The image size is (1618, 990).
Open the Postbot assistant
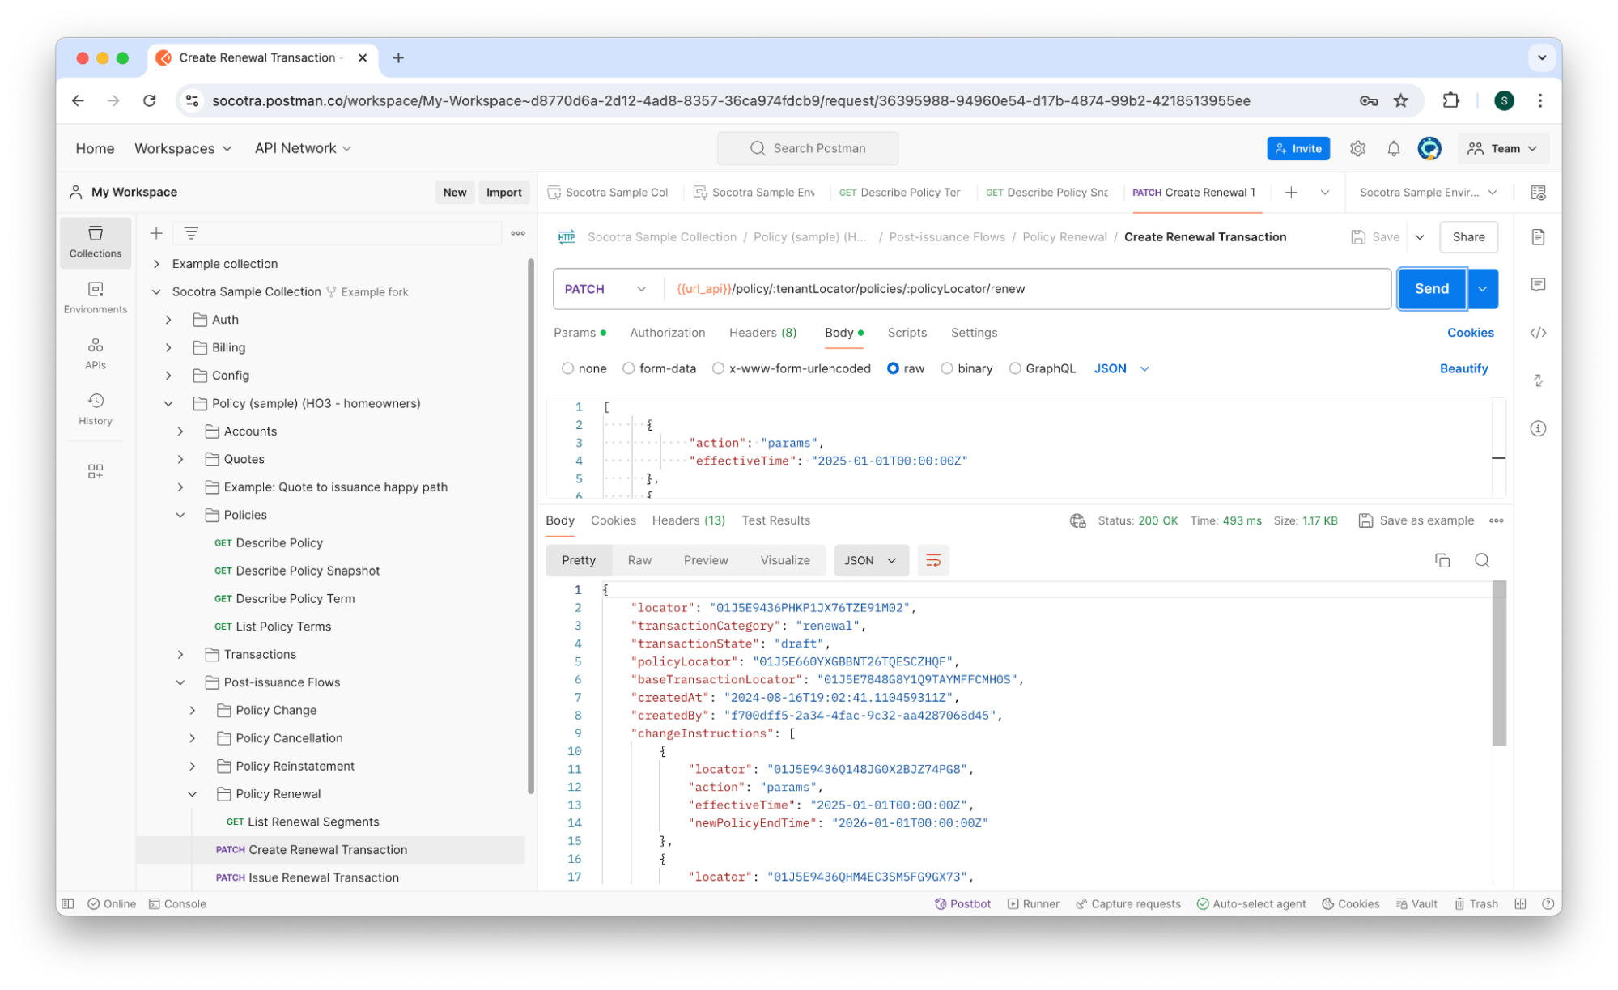pos(962,903)
